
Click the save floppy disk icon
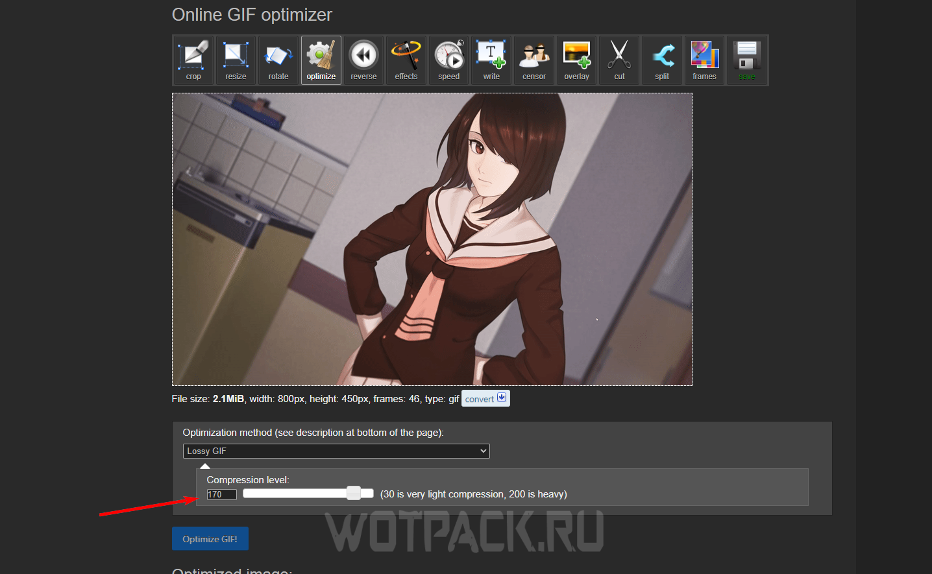pyautogui.click(x=747, y=60)
